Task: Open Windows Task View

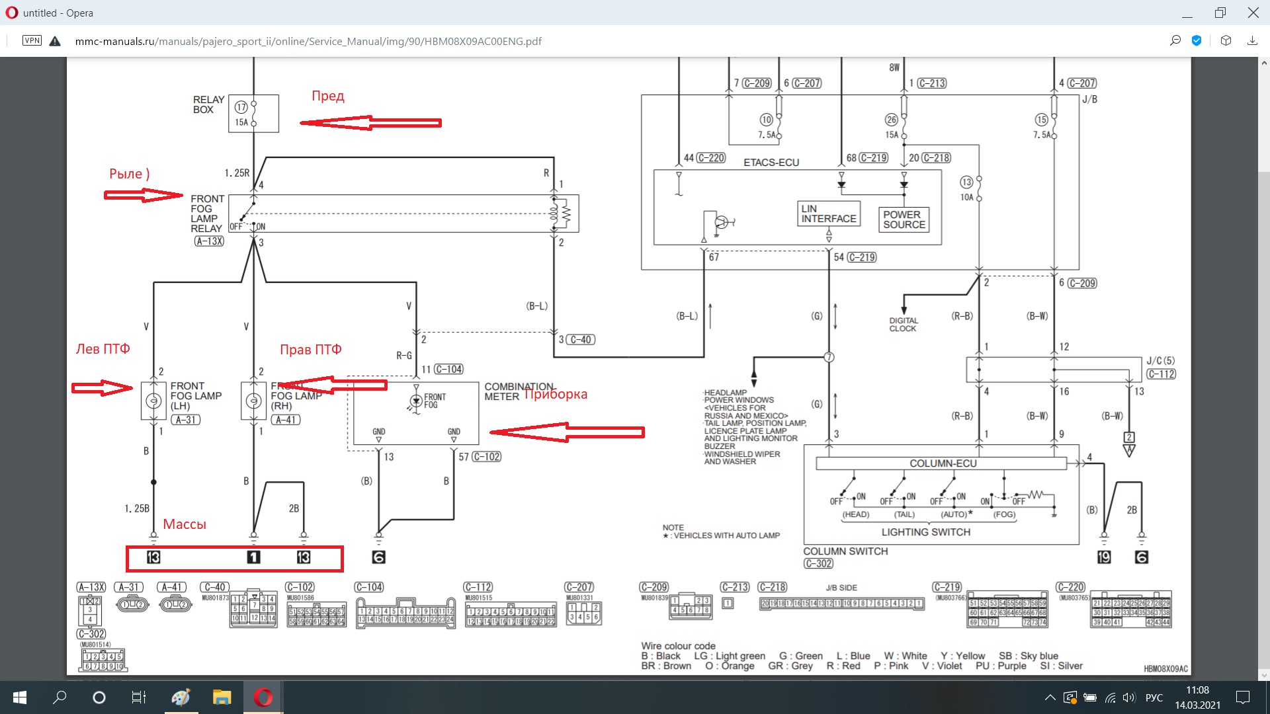Action: coord(139,697)
